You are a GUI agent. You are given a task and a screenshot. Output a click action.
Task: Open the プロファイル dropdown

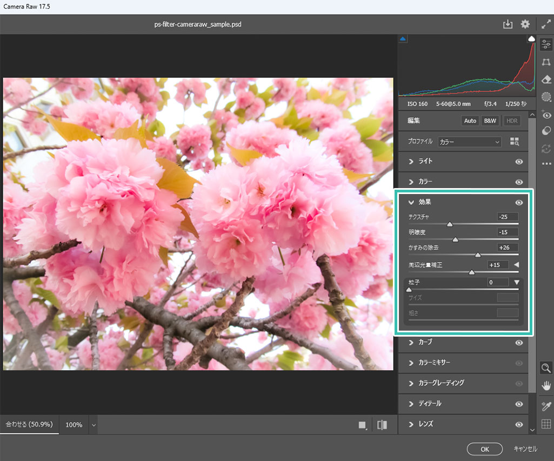(x=470, y=142)
